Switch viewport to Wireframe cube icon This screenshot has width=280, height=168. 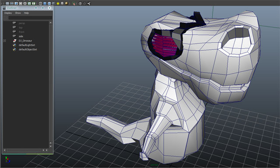pyautogui.click(x=41, y=3)
